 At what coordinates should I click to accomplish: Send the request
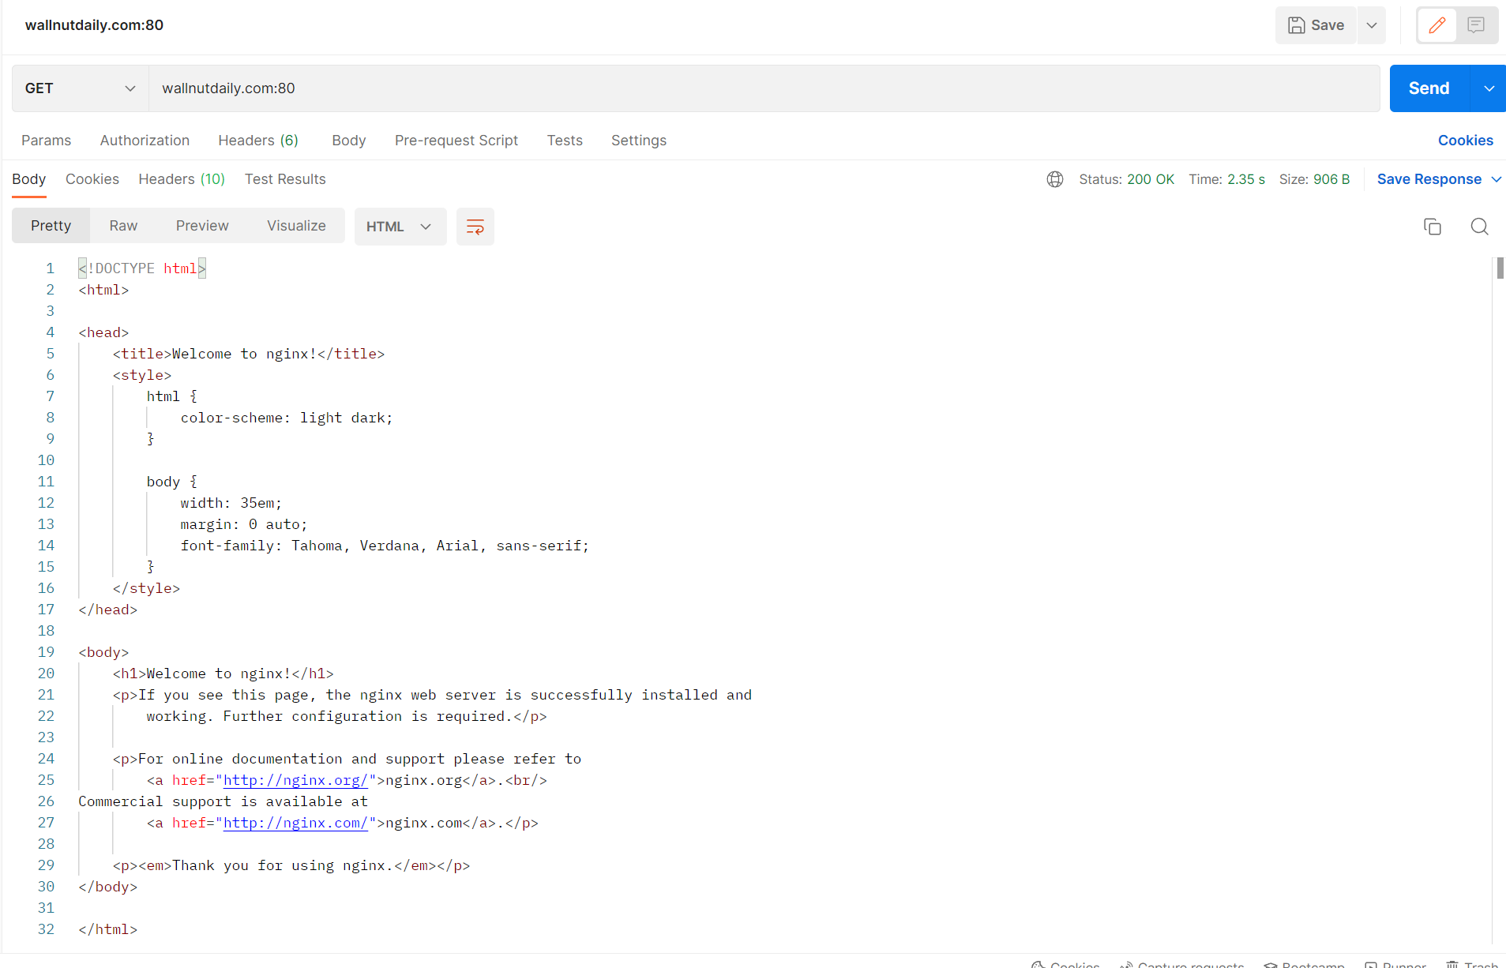[x=1429, y=88]
